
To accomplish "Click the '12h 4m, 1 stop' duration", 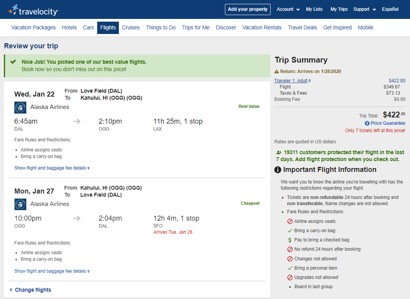I will [176, 218].
